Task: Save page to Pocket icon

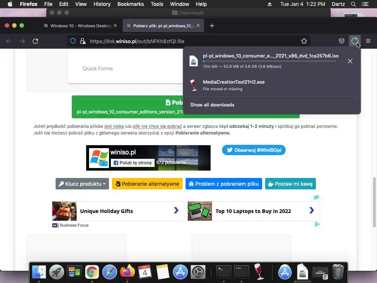Action: click(341, 41)
